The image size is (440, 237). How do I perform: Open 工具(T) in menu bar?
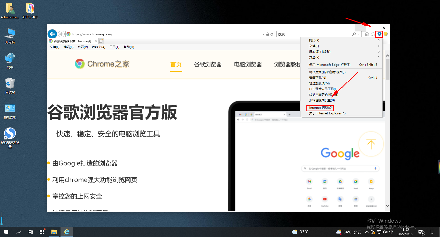click(x=115, y=47)
